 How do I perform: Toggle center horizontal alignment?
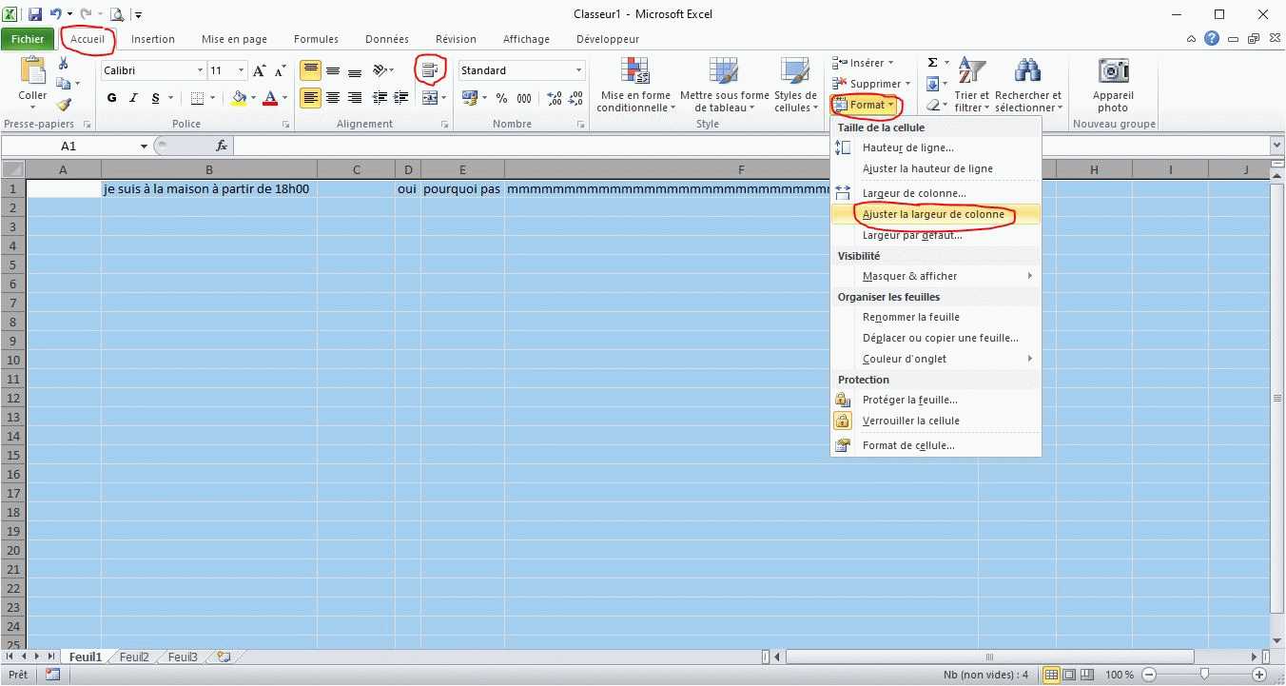point(333,98)
